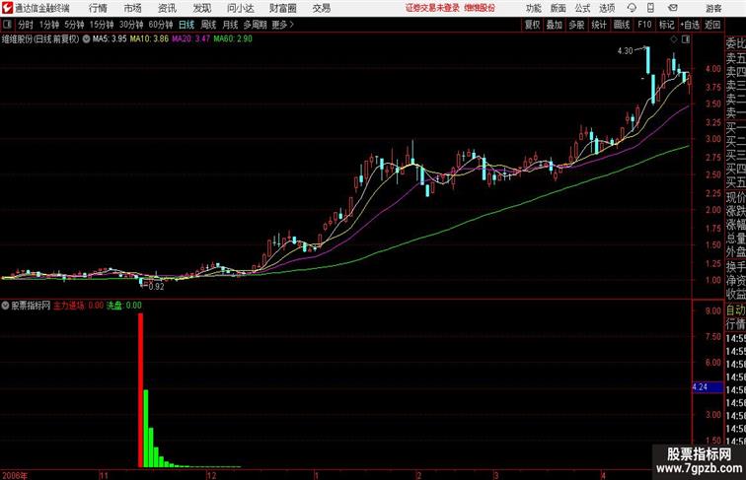This screenshot has height=480, width=746.
Task: Open the 版面 menu
Action: click(558, 8)
